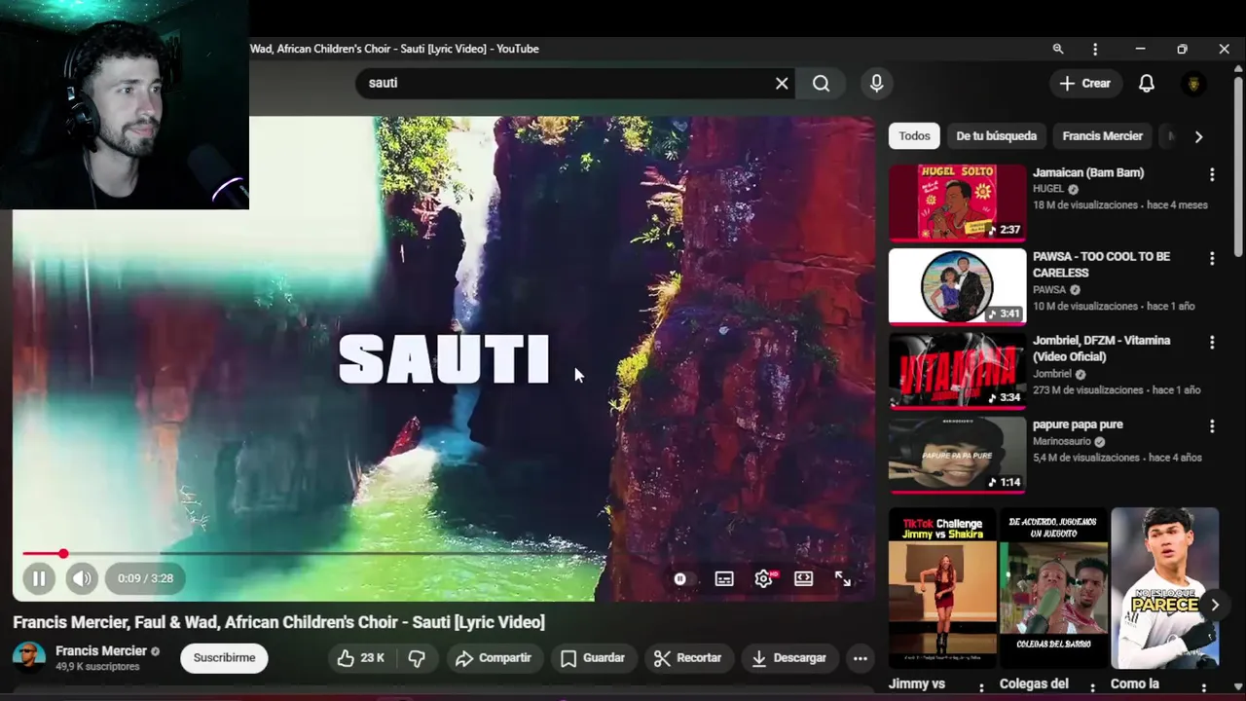Click the Compartir share button
Viewport: 1246px width, 701px height.
coord(494,658)
